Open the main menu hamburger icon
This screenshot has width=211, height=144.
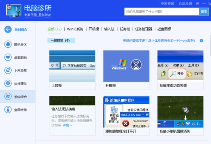tap(198, 4)
